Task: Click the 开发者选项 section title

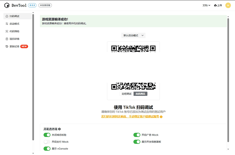Action: click(x=50, y=129)
